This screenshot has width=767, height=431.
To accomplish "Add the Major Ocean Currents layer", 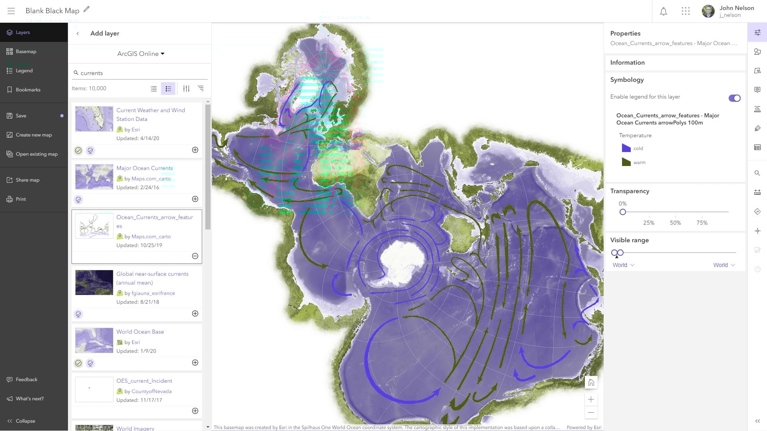I will click(x=195, y=199).
